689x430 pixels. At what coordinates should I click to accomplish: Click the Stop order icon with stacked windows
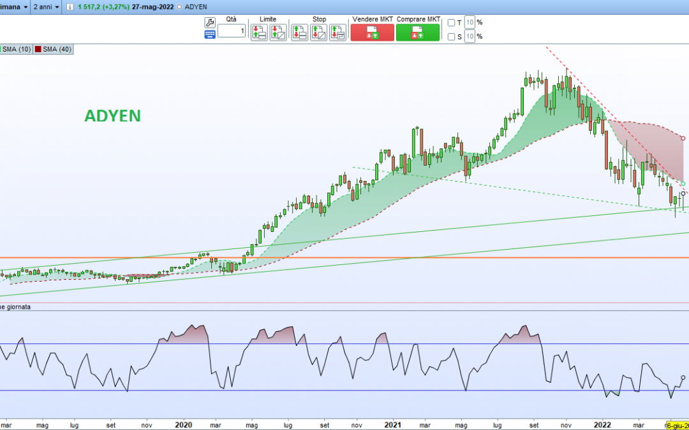[338, 33]
